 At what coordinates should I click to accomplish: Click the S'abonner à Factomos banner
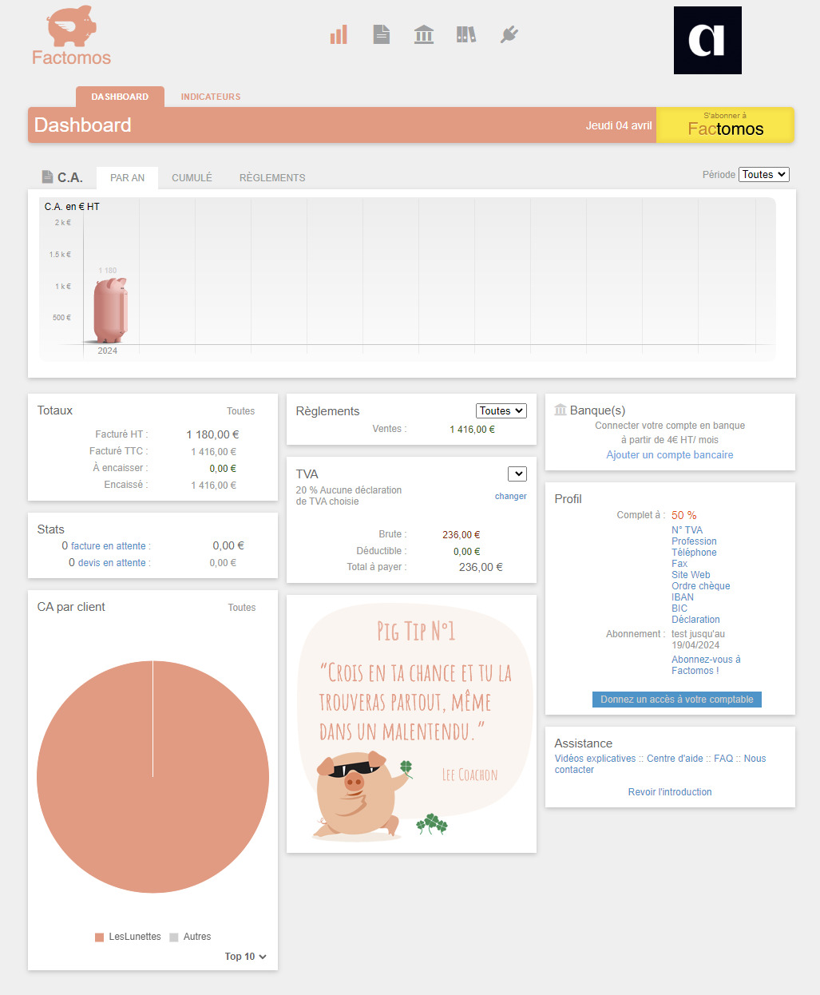(725, 125)
